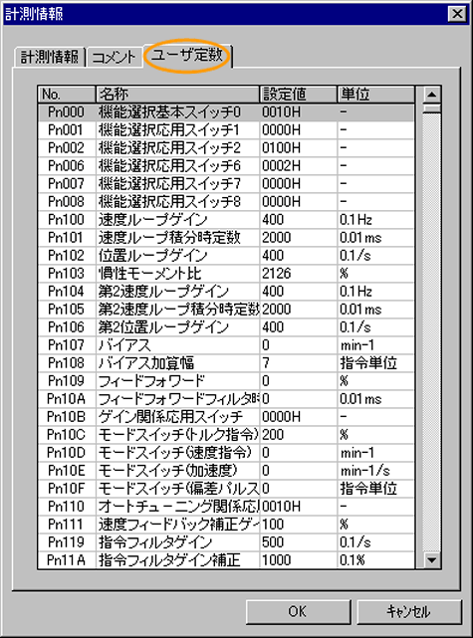473x638 pixels.
Task: Select 第2位置ループゲイン name cell
Action: (x=177, y=327)
